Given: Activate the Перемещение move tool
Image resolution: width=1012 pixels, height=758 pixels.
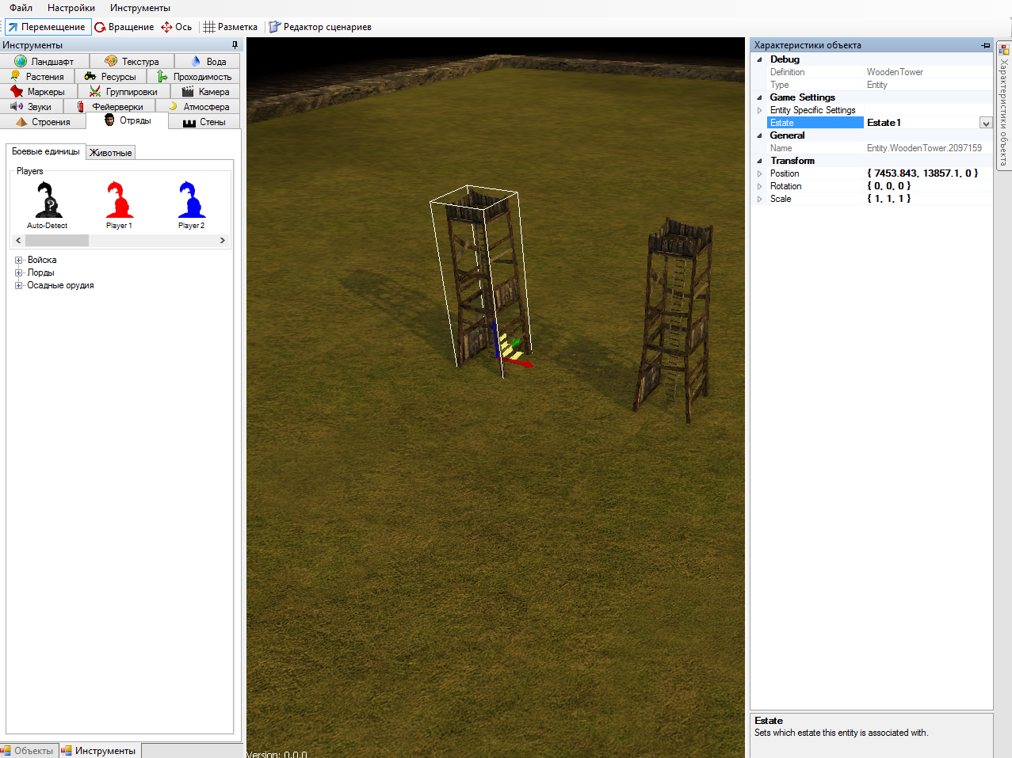Looking at the screenshot, I should click(x=48, y=27).
